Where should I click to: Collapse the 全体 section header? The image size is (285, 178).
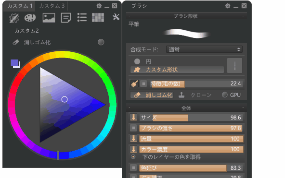[186, 108]
